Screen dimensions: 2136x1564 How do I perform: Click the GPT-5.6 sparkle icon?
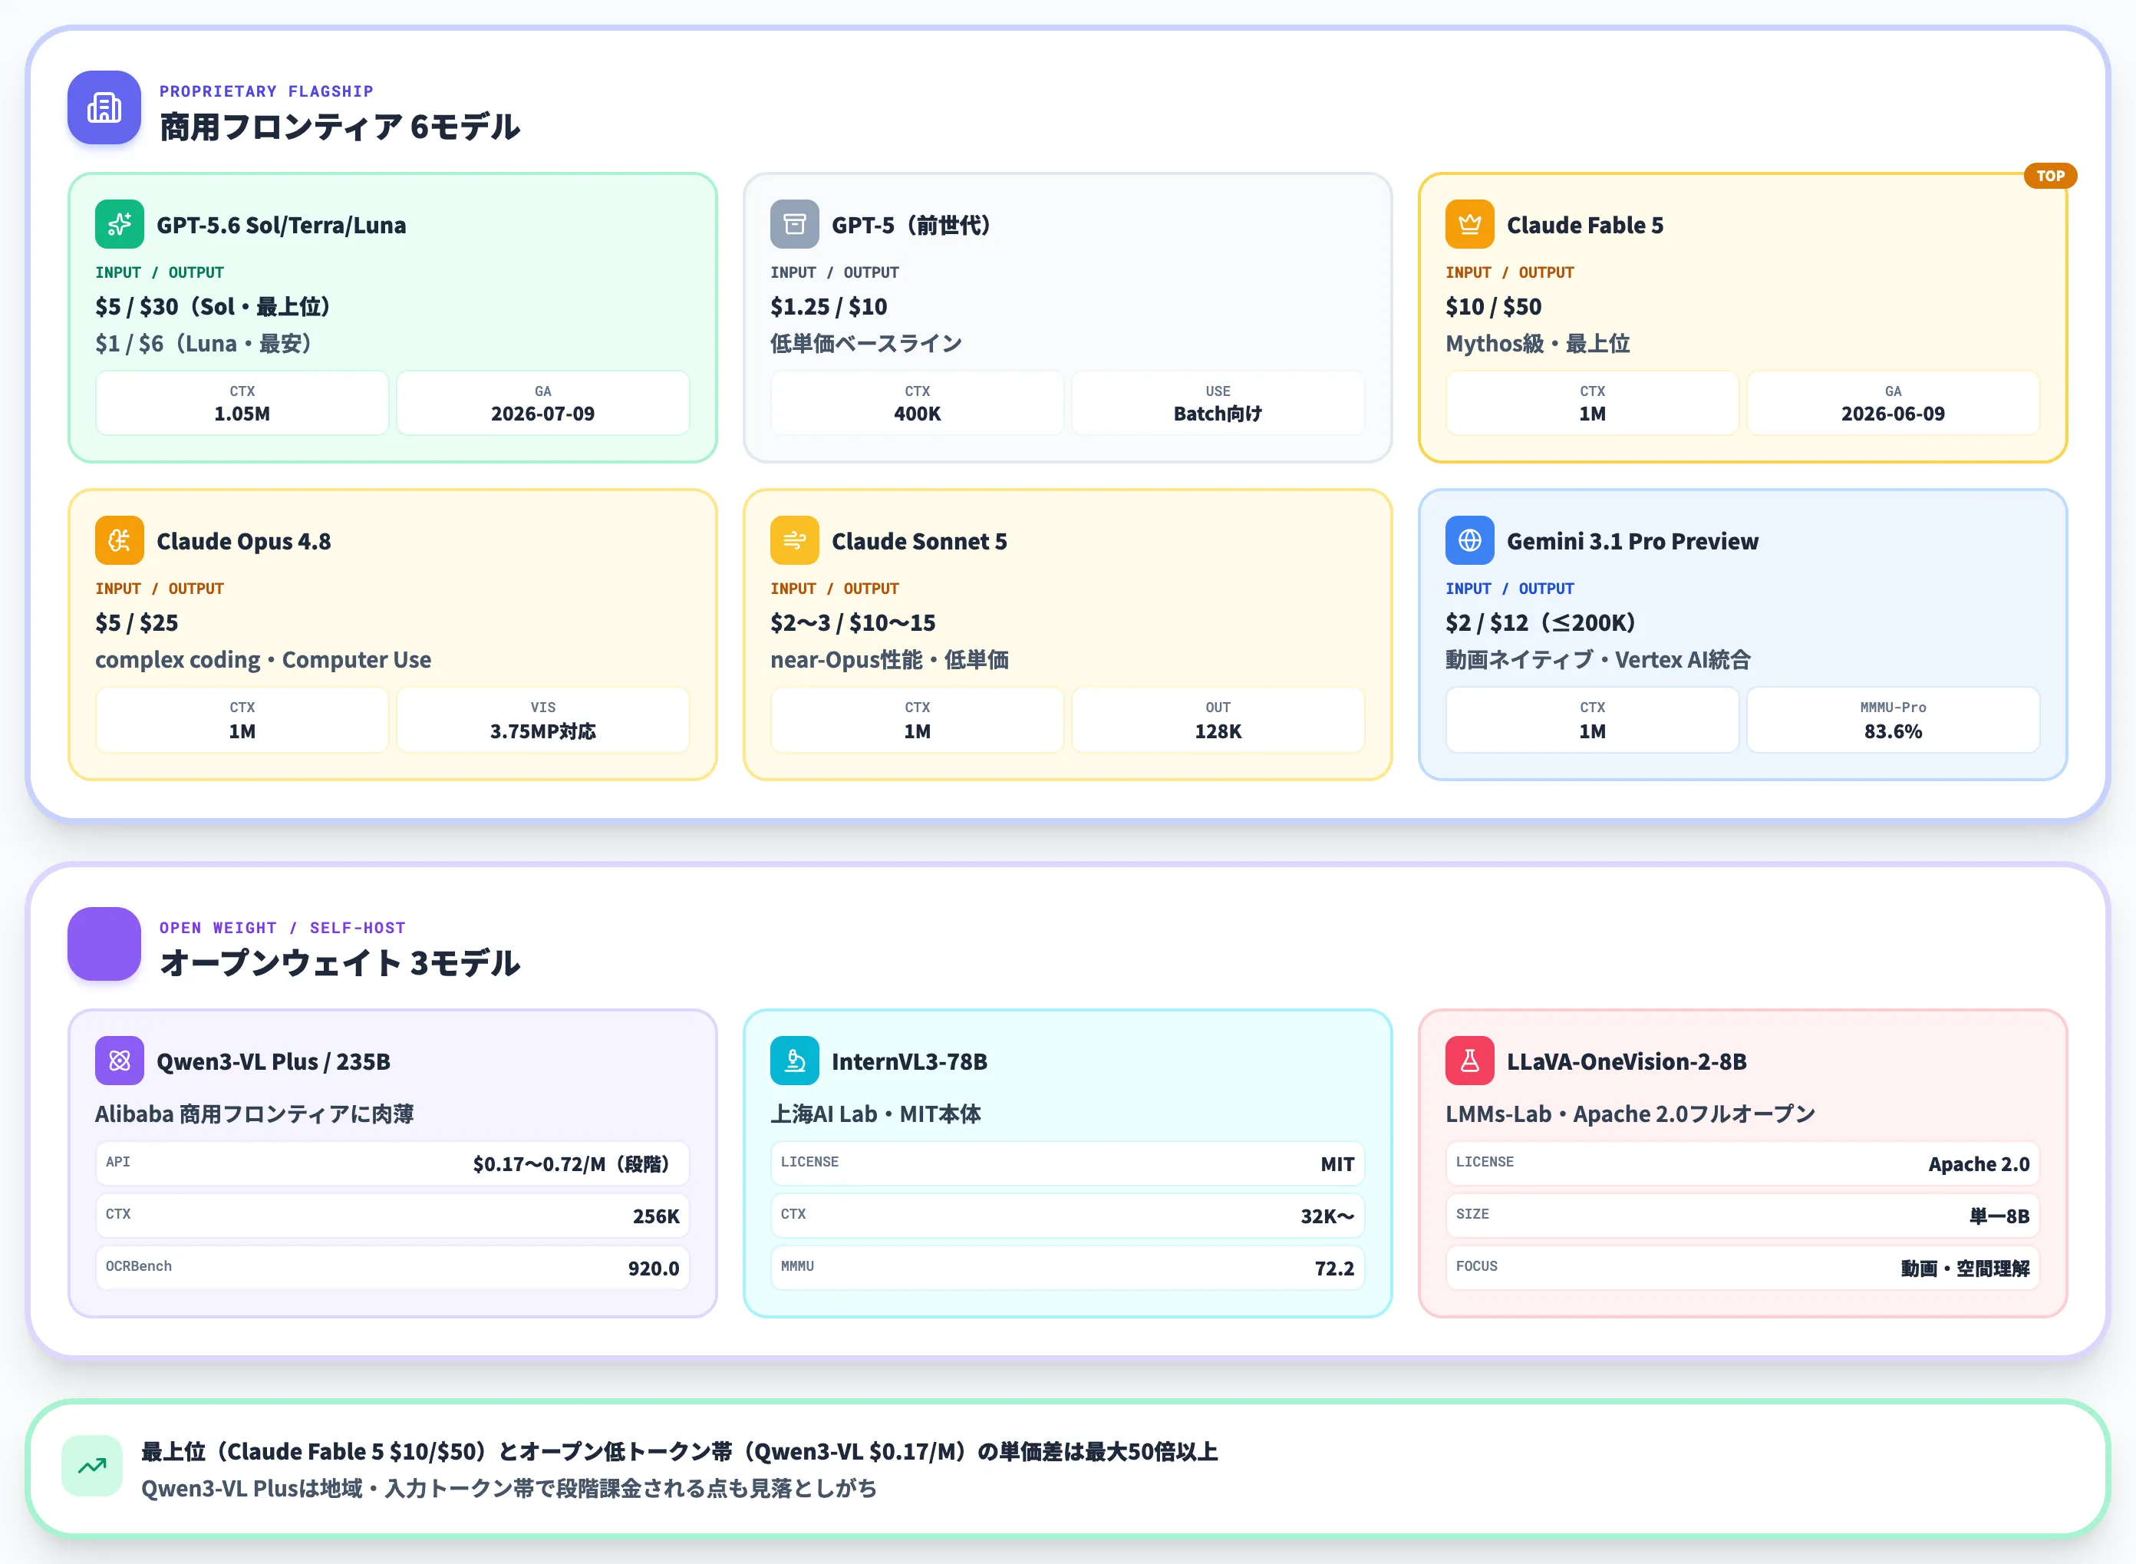tap(119, 224)
